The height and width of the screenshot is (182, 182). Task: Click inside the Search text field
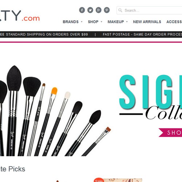149,10
